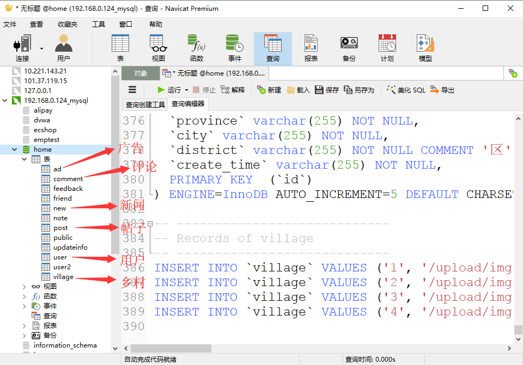This screenshot has height=365, width=523.
Task: Open the 备份 (Backup) toolbar icon
Action: (x=349, y=48)
